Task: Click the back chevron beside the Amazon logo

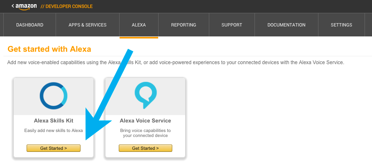Action: pos(13,6)
